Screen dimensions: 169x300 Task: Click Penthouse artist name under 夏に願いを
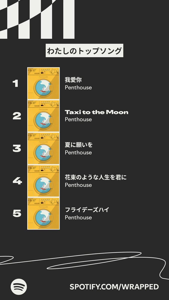tap(78, 152)
